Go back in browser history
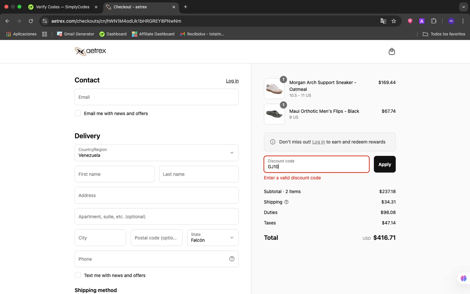Screen dimensions: 470x294 (x=8, y=21)
